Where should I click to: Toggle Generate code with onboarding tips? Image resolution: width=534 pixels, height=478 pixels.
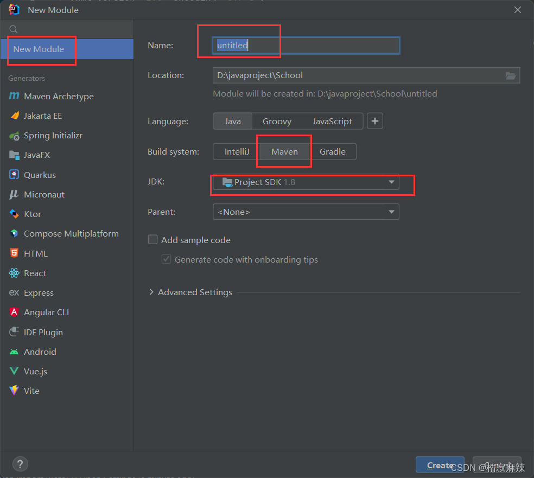point(166,259)
